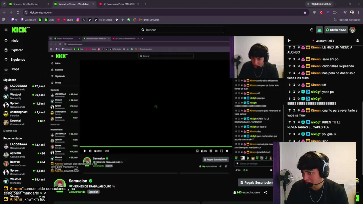Open the media controls icon in Chrome toolbar

click(x=345, y=12)
